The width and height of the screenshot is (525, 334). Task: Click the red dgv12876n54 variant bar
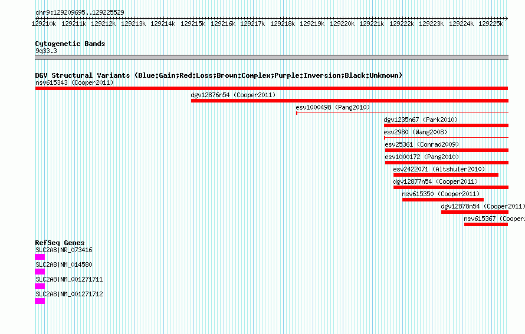(350, 101)
